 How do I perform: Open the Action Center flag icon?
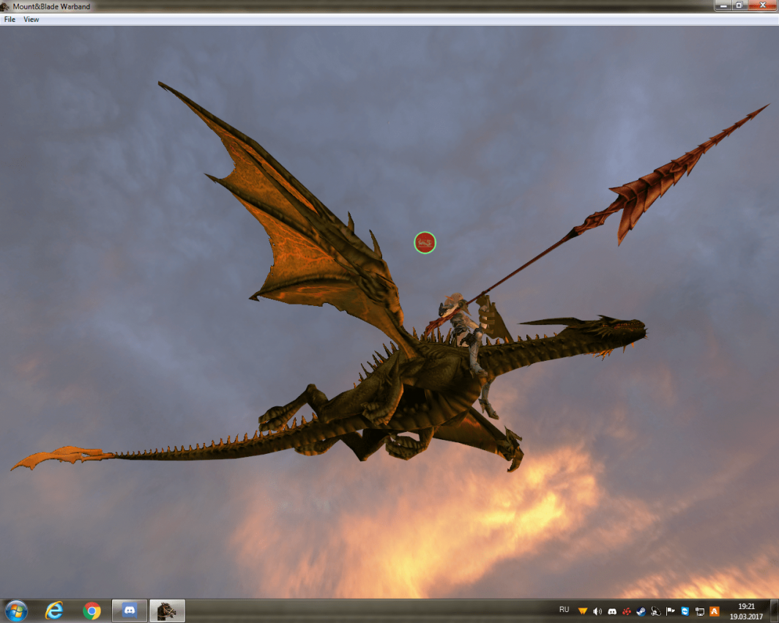(x=670, y=611)
